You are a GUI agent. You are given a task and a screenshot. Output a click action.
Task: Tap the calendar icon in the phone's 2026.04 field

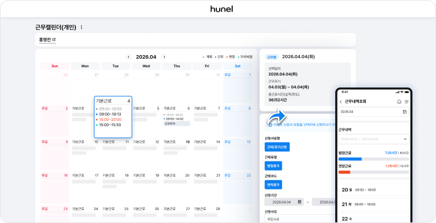(x=405, y=112)
